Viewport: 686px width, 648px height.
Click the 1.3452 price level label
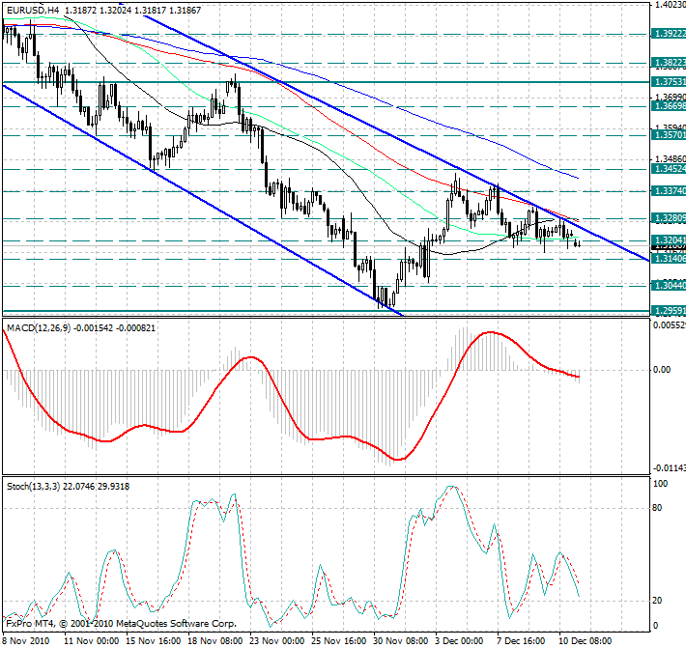(x=668, y=168)
